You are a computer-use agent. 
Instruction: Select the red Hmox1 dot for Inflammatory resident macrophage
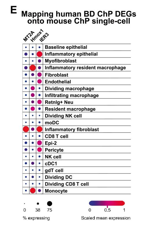pos(33,68)
